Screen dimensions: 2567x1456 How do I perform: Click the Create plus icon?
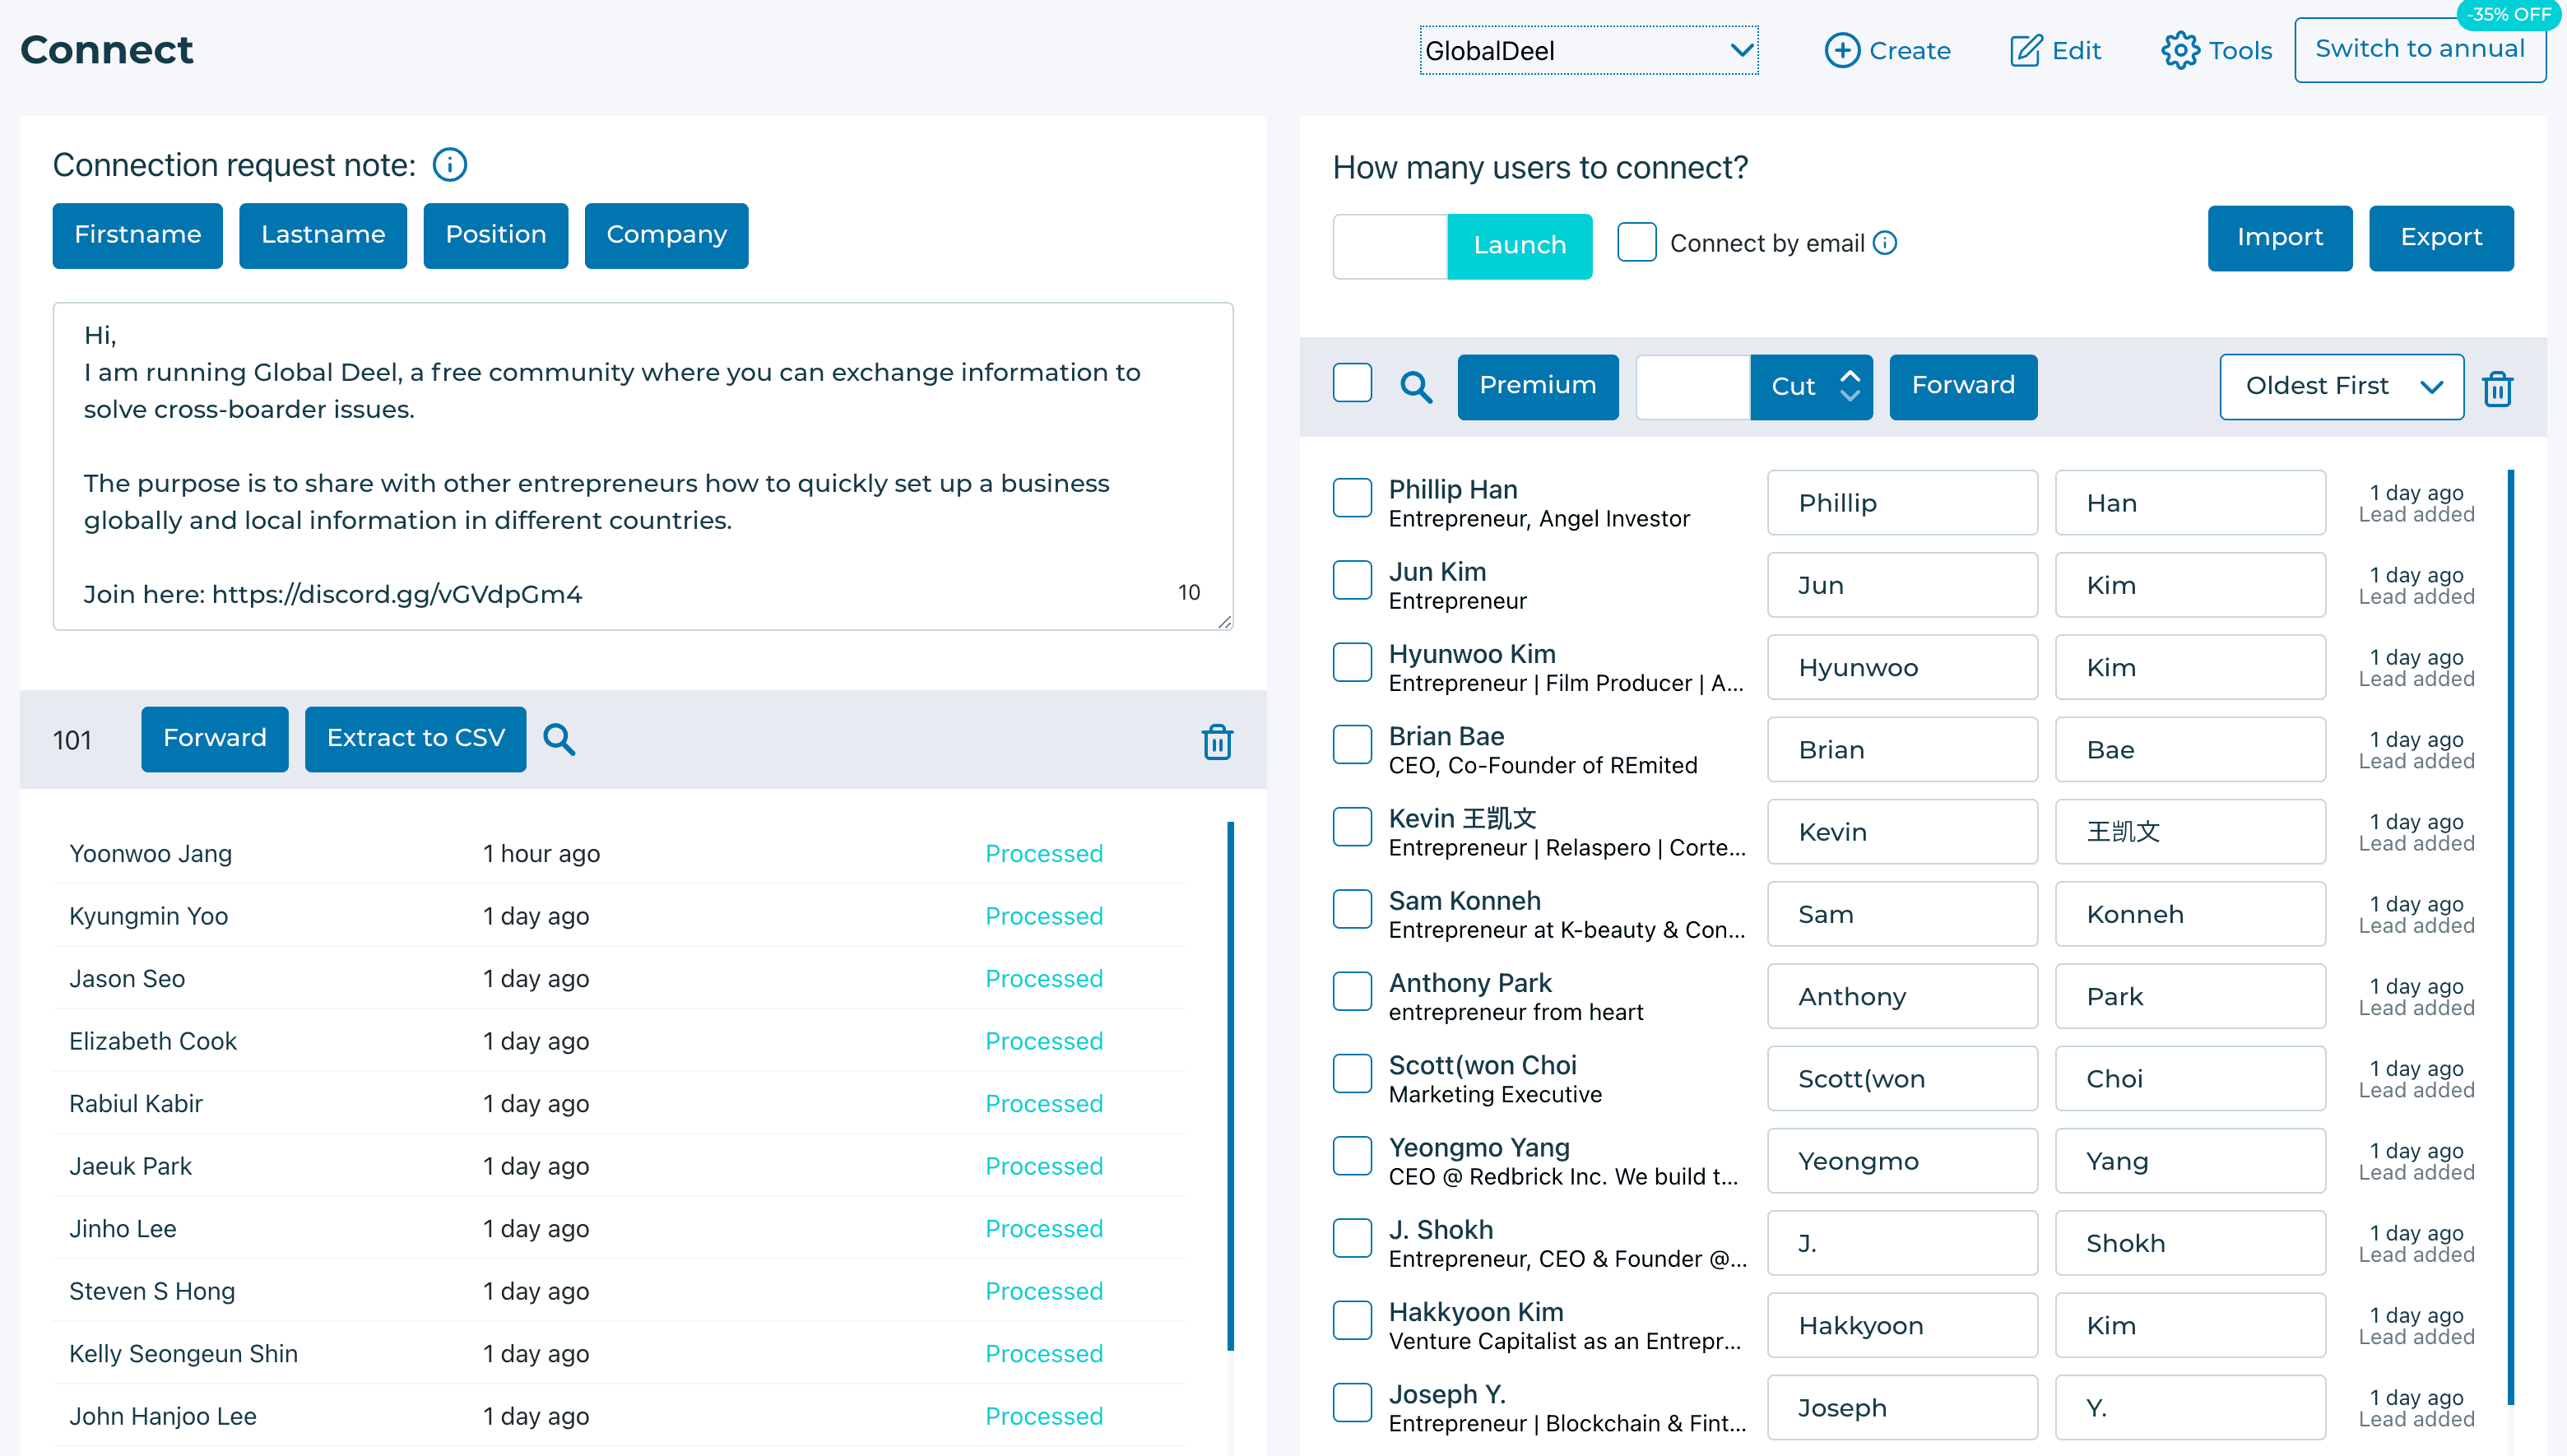point(1842,51)
